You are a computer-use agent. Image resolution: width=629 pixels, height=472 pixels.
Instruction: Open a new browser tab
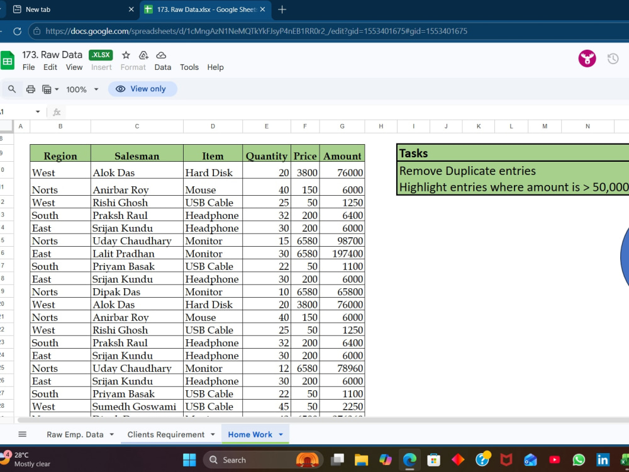282,9
